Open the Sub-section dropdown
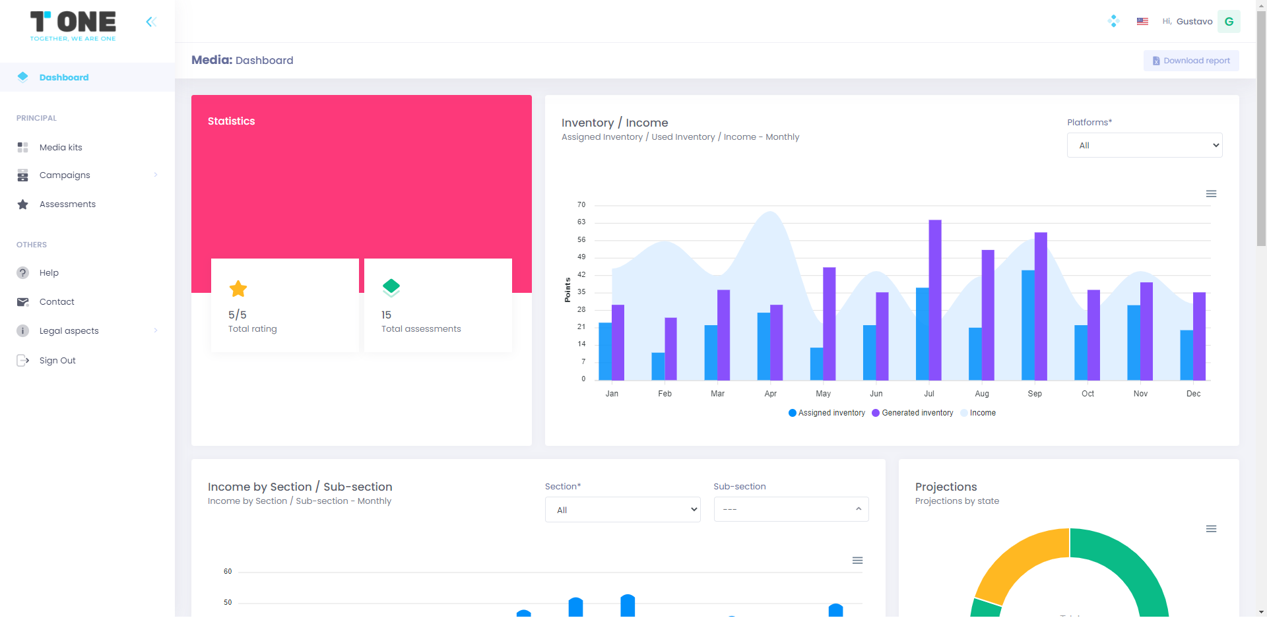Viewport: 1267px width, 618px height. [791, 509]
